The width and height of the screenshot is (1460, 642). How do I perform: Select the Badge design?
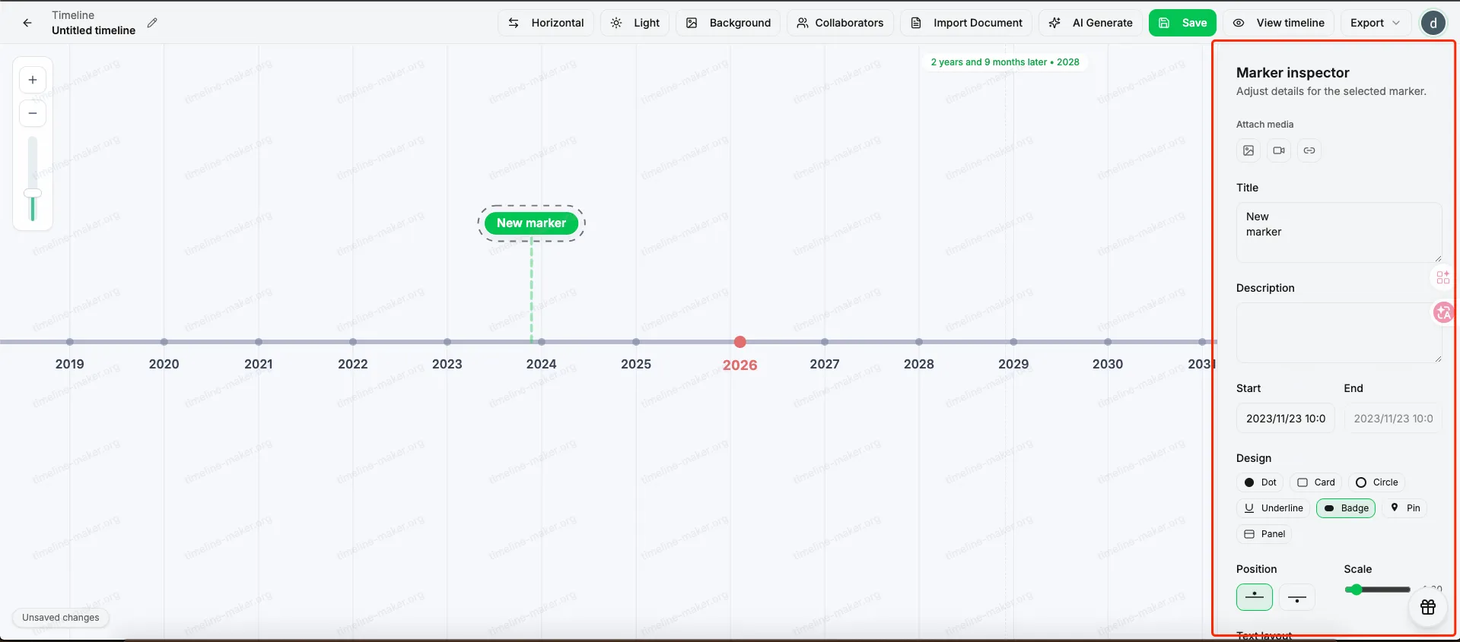point(1346,508)
